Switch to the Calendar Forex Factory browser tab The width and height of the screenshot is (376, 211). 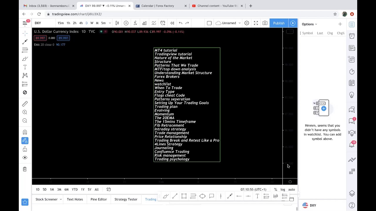[161, 6]
